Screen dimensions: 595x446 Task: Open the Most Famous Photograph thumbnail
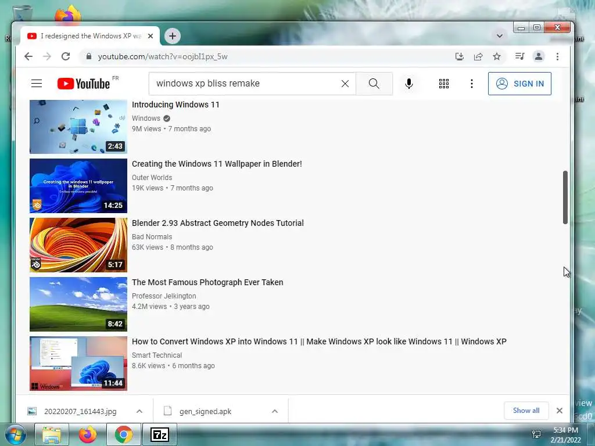pyautogui.click(x=78, y=304)
